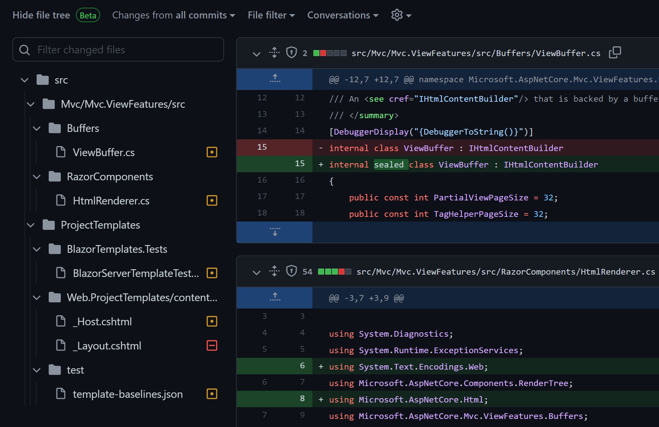Click the diff stat squares on HtmlRenderer.cs header
The image size is (659, 427).
click(x=334, y=272)
